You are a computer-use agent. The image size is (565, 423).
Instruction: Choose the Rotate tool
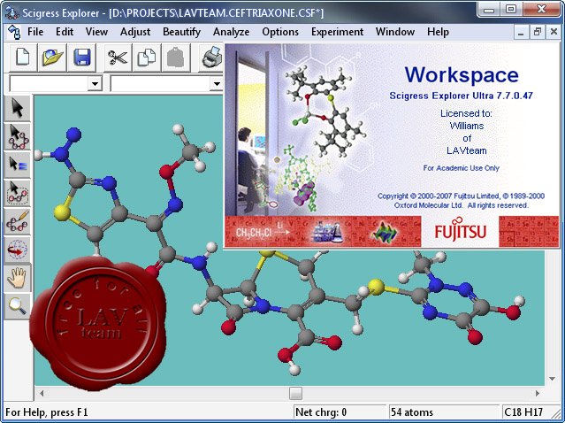(x=18, y=250)
